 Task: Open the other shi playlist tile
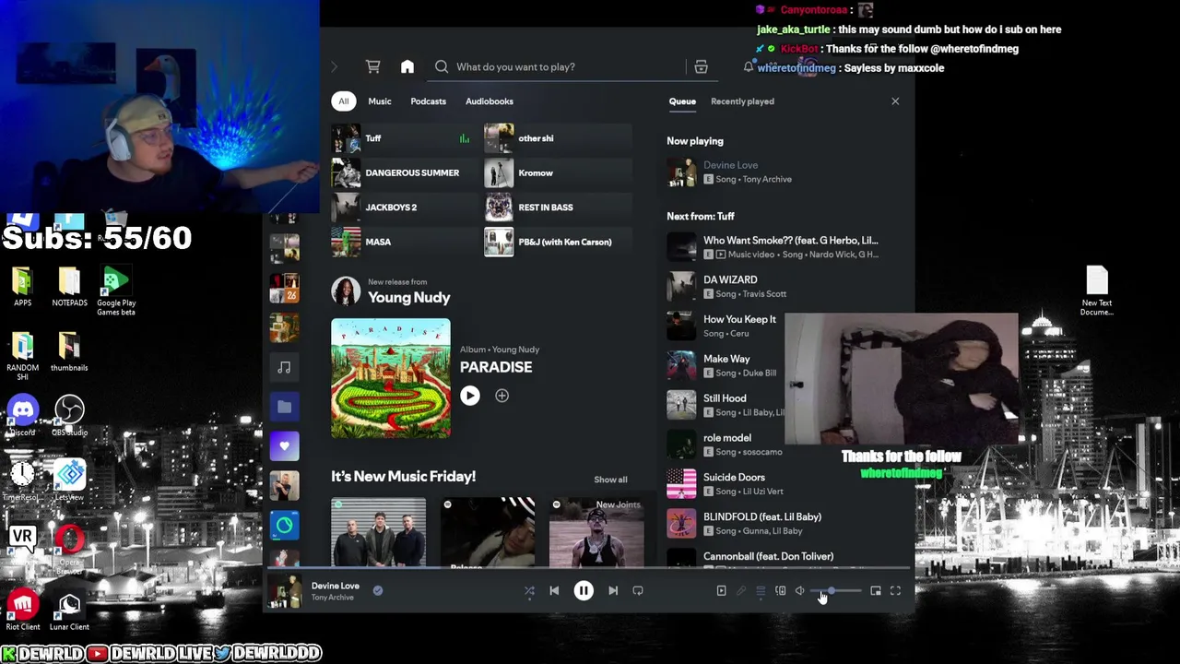pos(558,138)
